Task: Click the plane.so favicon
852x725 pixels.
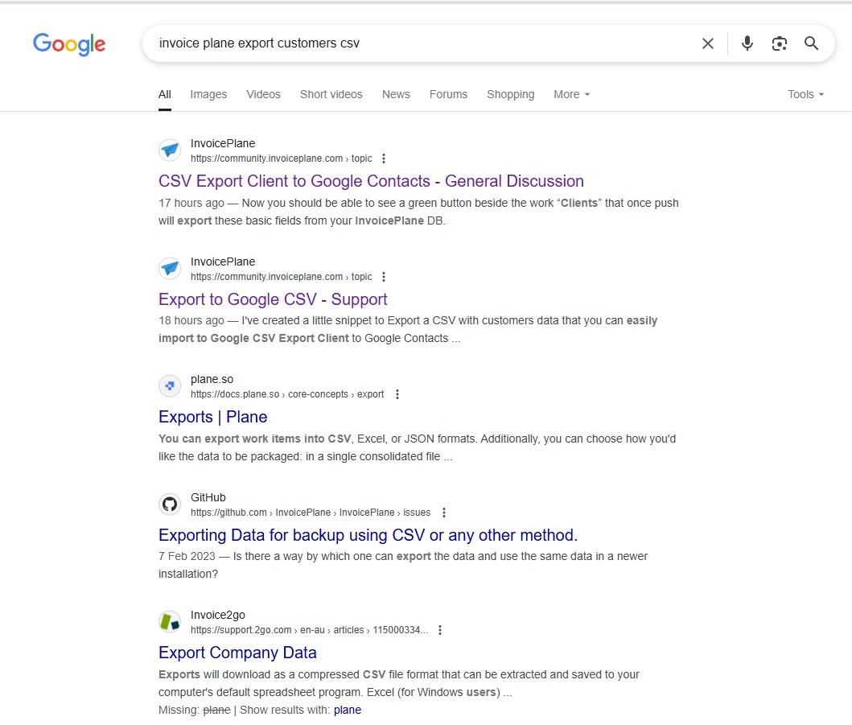Action: click(170, 385)
